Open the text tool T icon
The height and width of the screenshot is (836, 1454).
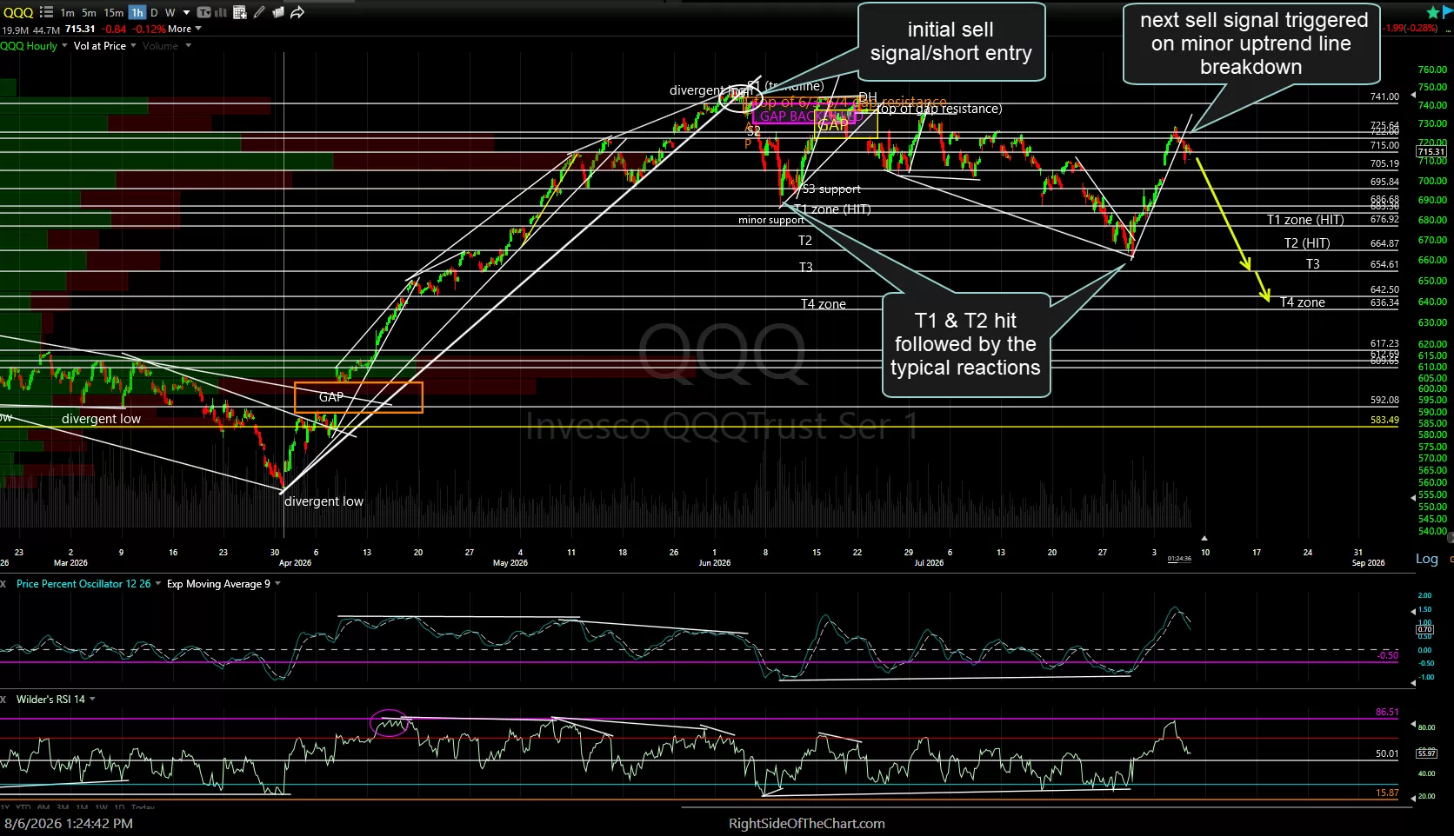pos(203,12)
